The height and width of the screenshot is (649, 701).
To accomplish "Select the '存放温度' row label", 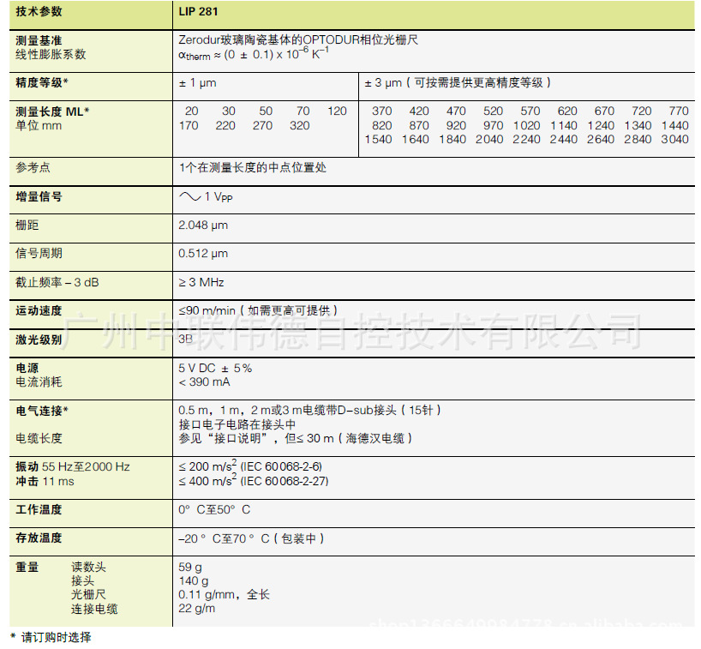I will coord(39,538).
